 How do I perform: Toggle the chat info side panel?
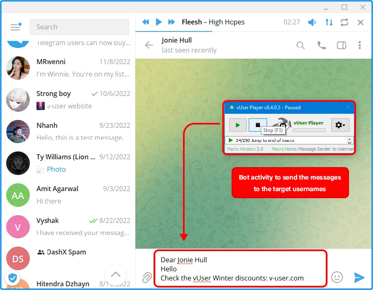(x=342, y=45)
